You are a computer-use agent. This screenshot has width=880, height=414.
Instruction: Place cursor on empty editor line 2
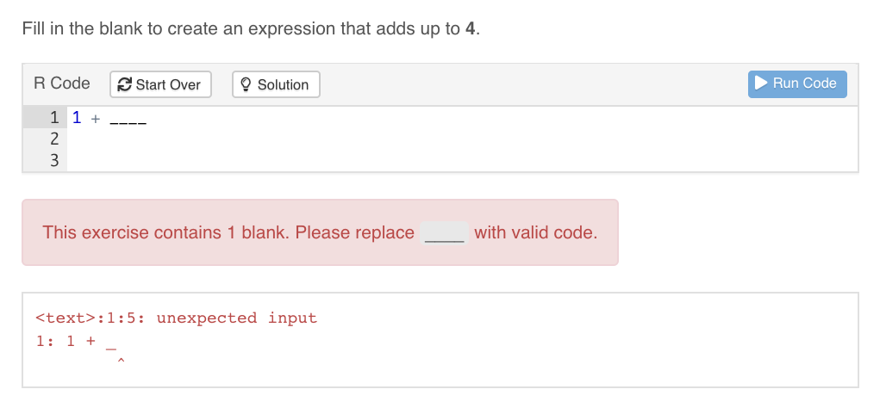pyautogui.click(x=345, y=138)
